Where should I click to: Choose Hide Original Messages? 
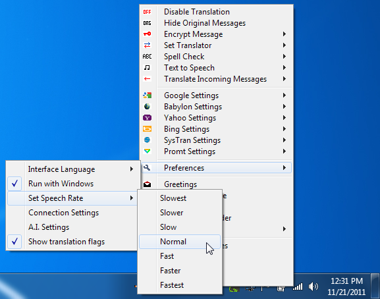point(216,23)
